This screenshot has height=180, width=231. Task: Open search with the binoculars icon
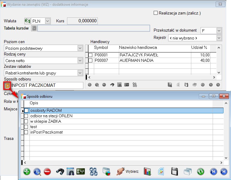[60, 172]
